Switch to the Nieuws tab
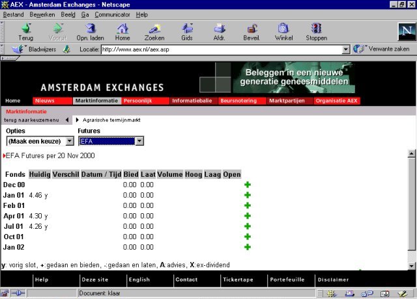 (52, 101)
